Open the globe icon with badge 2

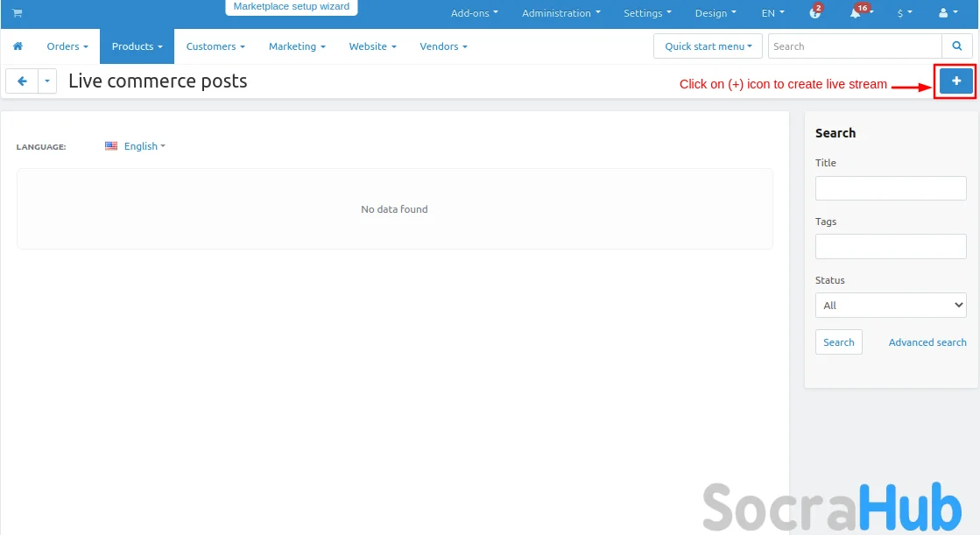814,13
